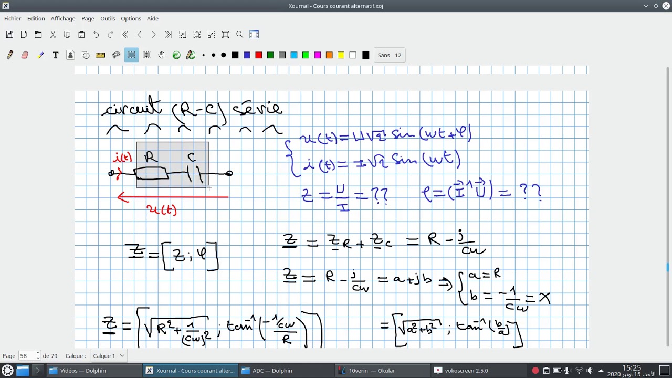Select the Hand tool

coord(162,55)
